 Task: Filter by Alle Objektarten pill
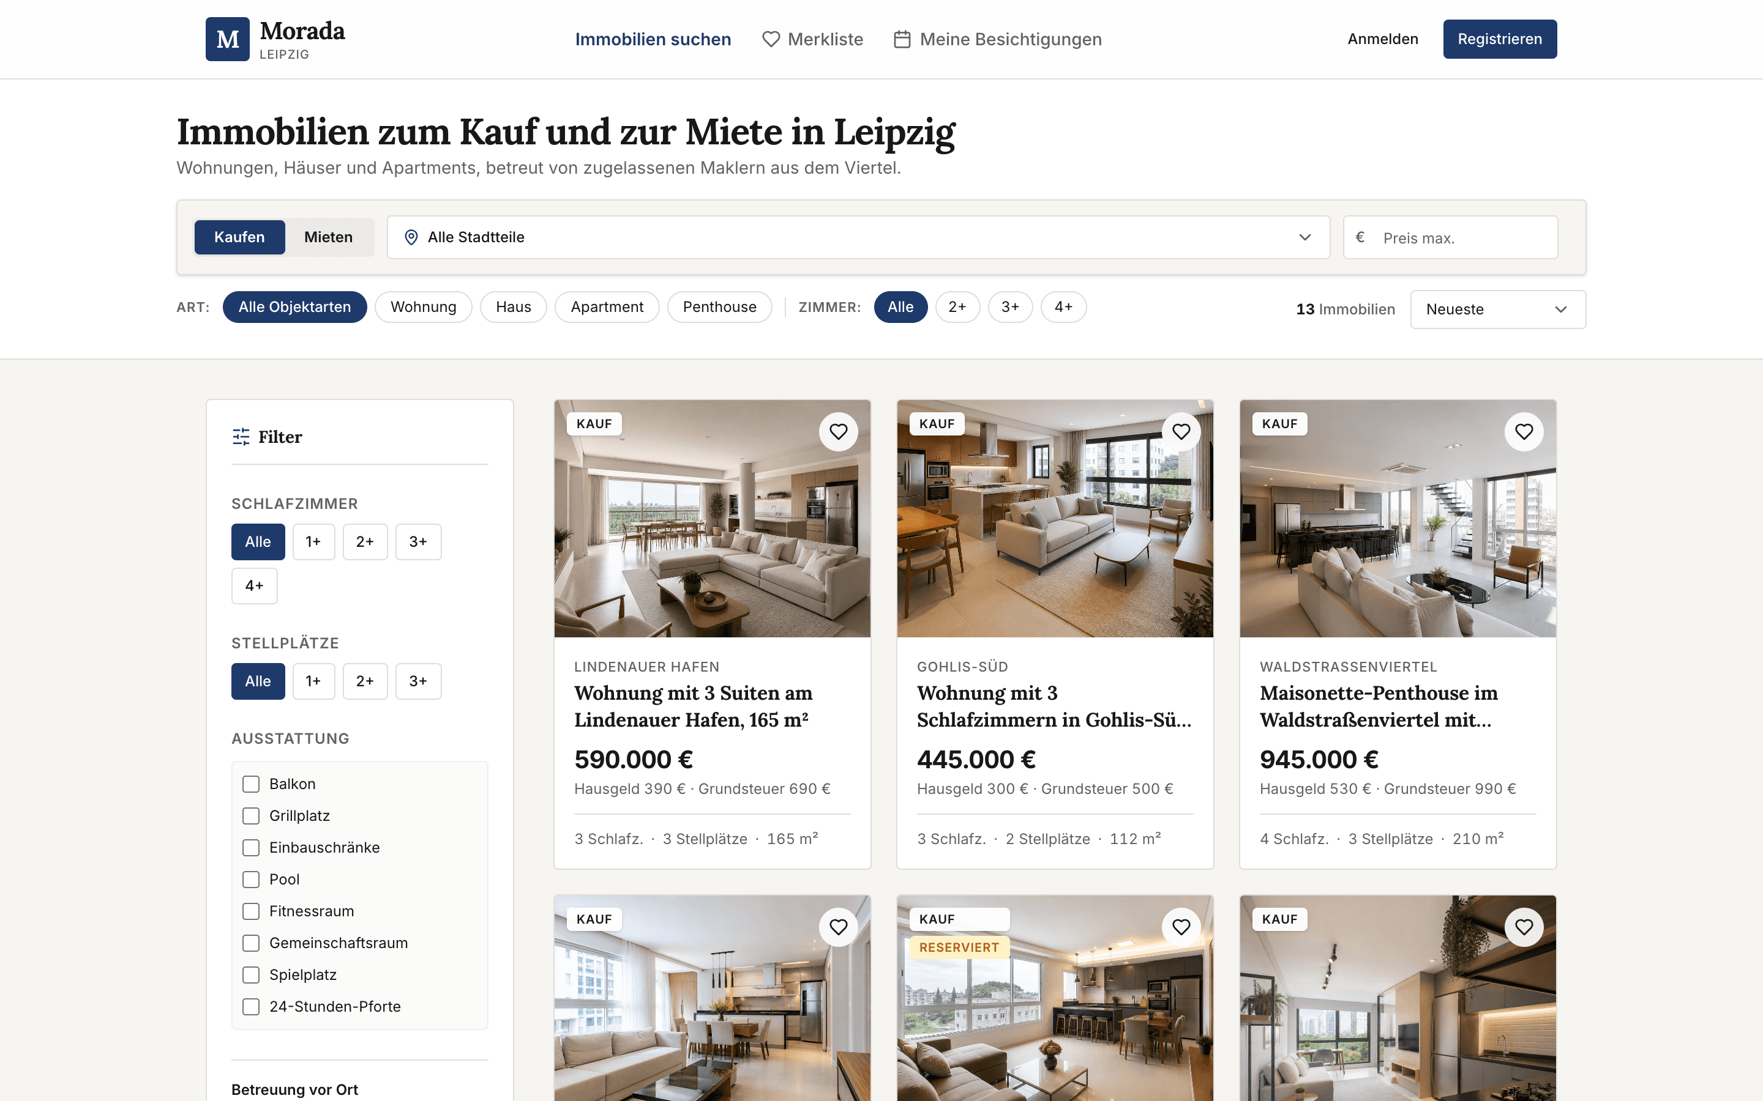click(295, 307)
